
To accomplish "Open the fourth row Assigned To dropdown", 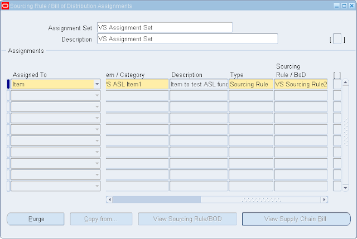I will click(97, 118).
